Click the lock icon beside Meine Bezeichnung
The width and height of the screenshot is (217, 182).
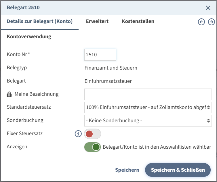[x=9, y=94]
